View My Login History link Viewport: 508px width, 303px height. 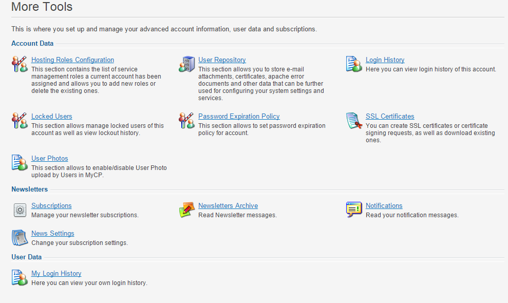[x=57, y=274]
